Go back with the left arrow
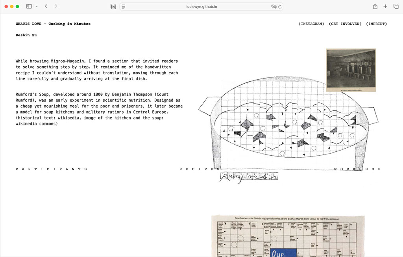This screenshot has width=403, height=257. coord(46,6)
